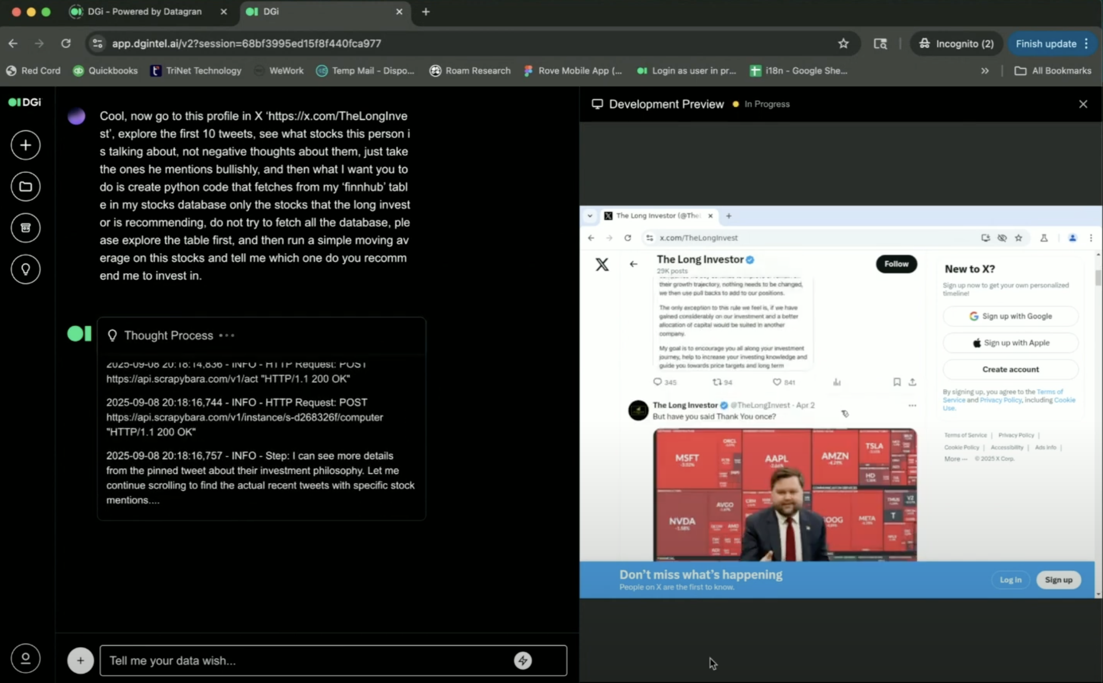Bookmark this page with the star icon
Image resolution: width=1103 pixels, height=683 pixels.
pos(843,43)
